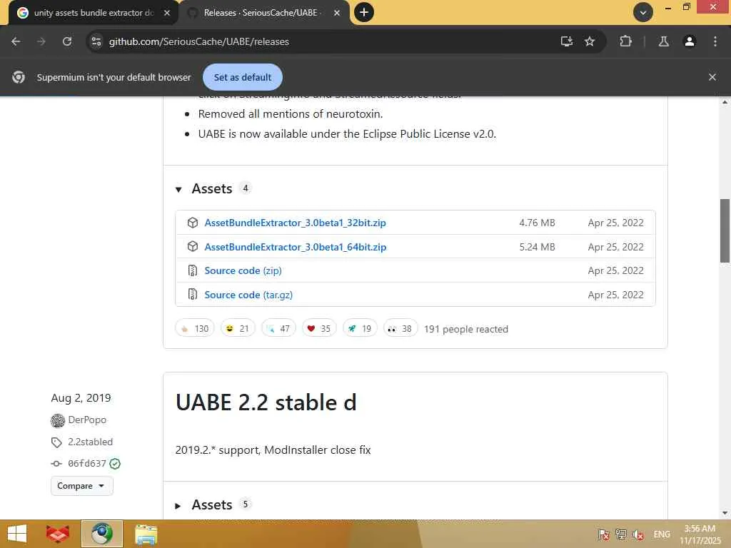Click the package icon beside 64bit zip

193,246
